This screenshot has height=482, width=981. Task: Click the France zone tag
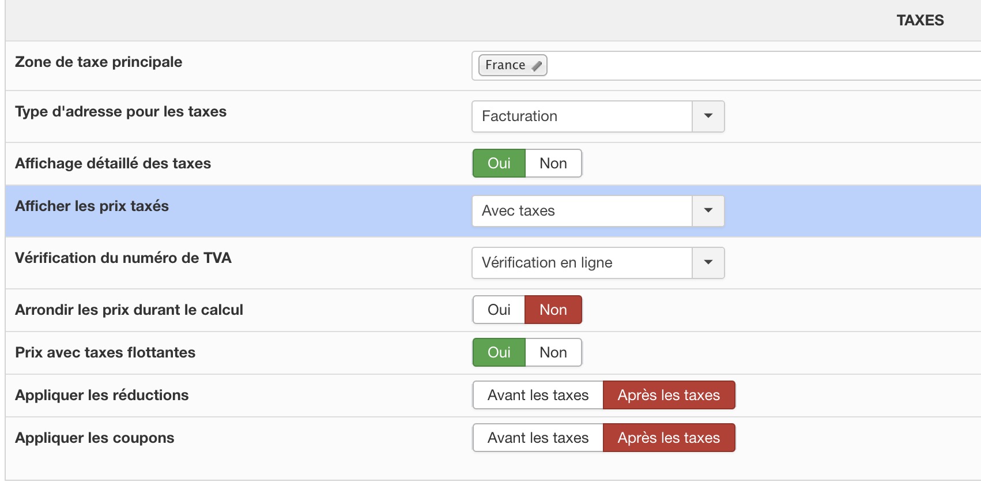[505, 65]
